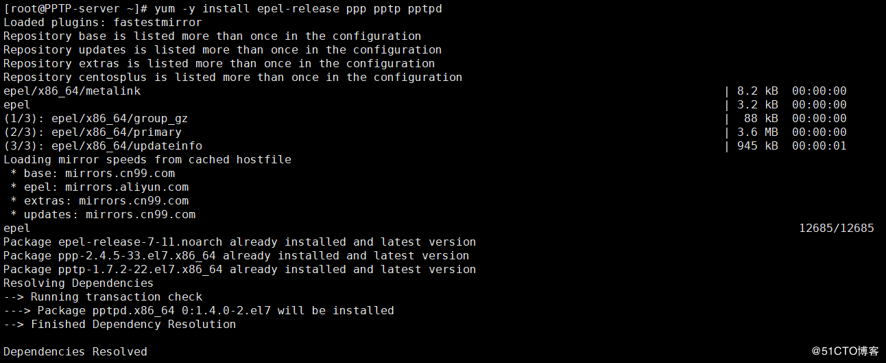
Task: Click the epel/x86_64/updateinfo download entry
Action: (103, 146)
